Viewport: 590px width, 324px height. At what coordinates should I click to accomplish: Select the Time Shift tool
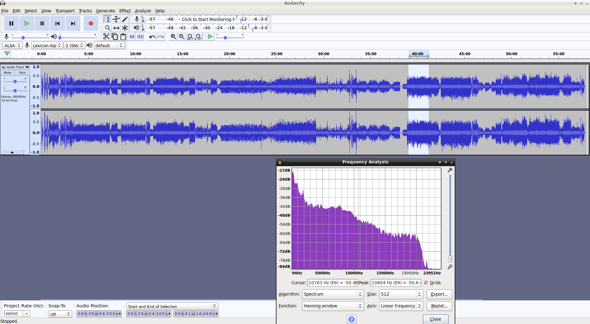116,28
